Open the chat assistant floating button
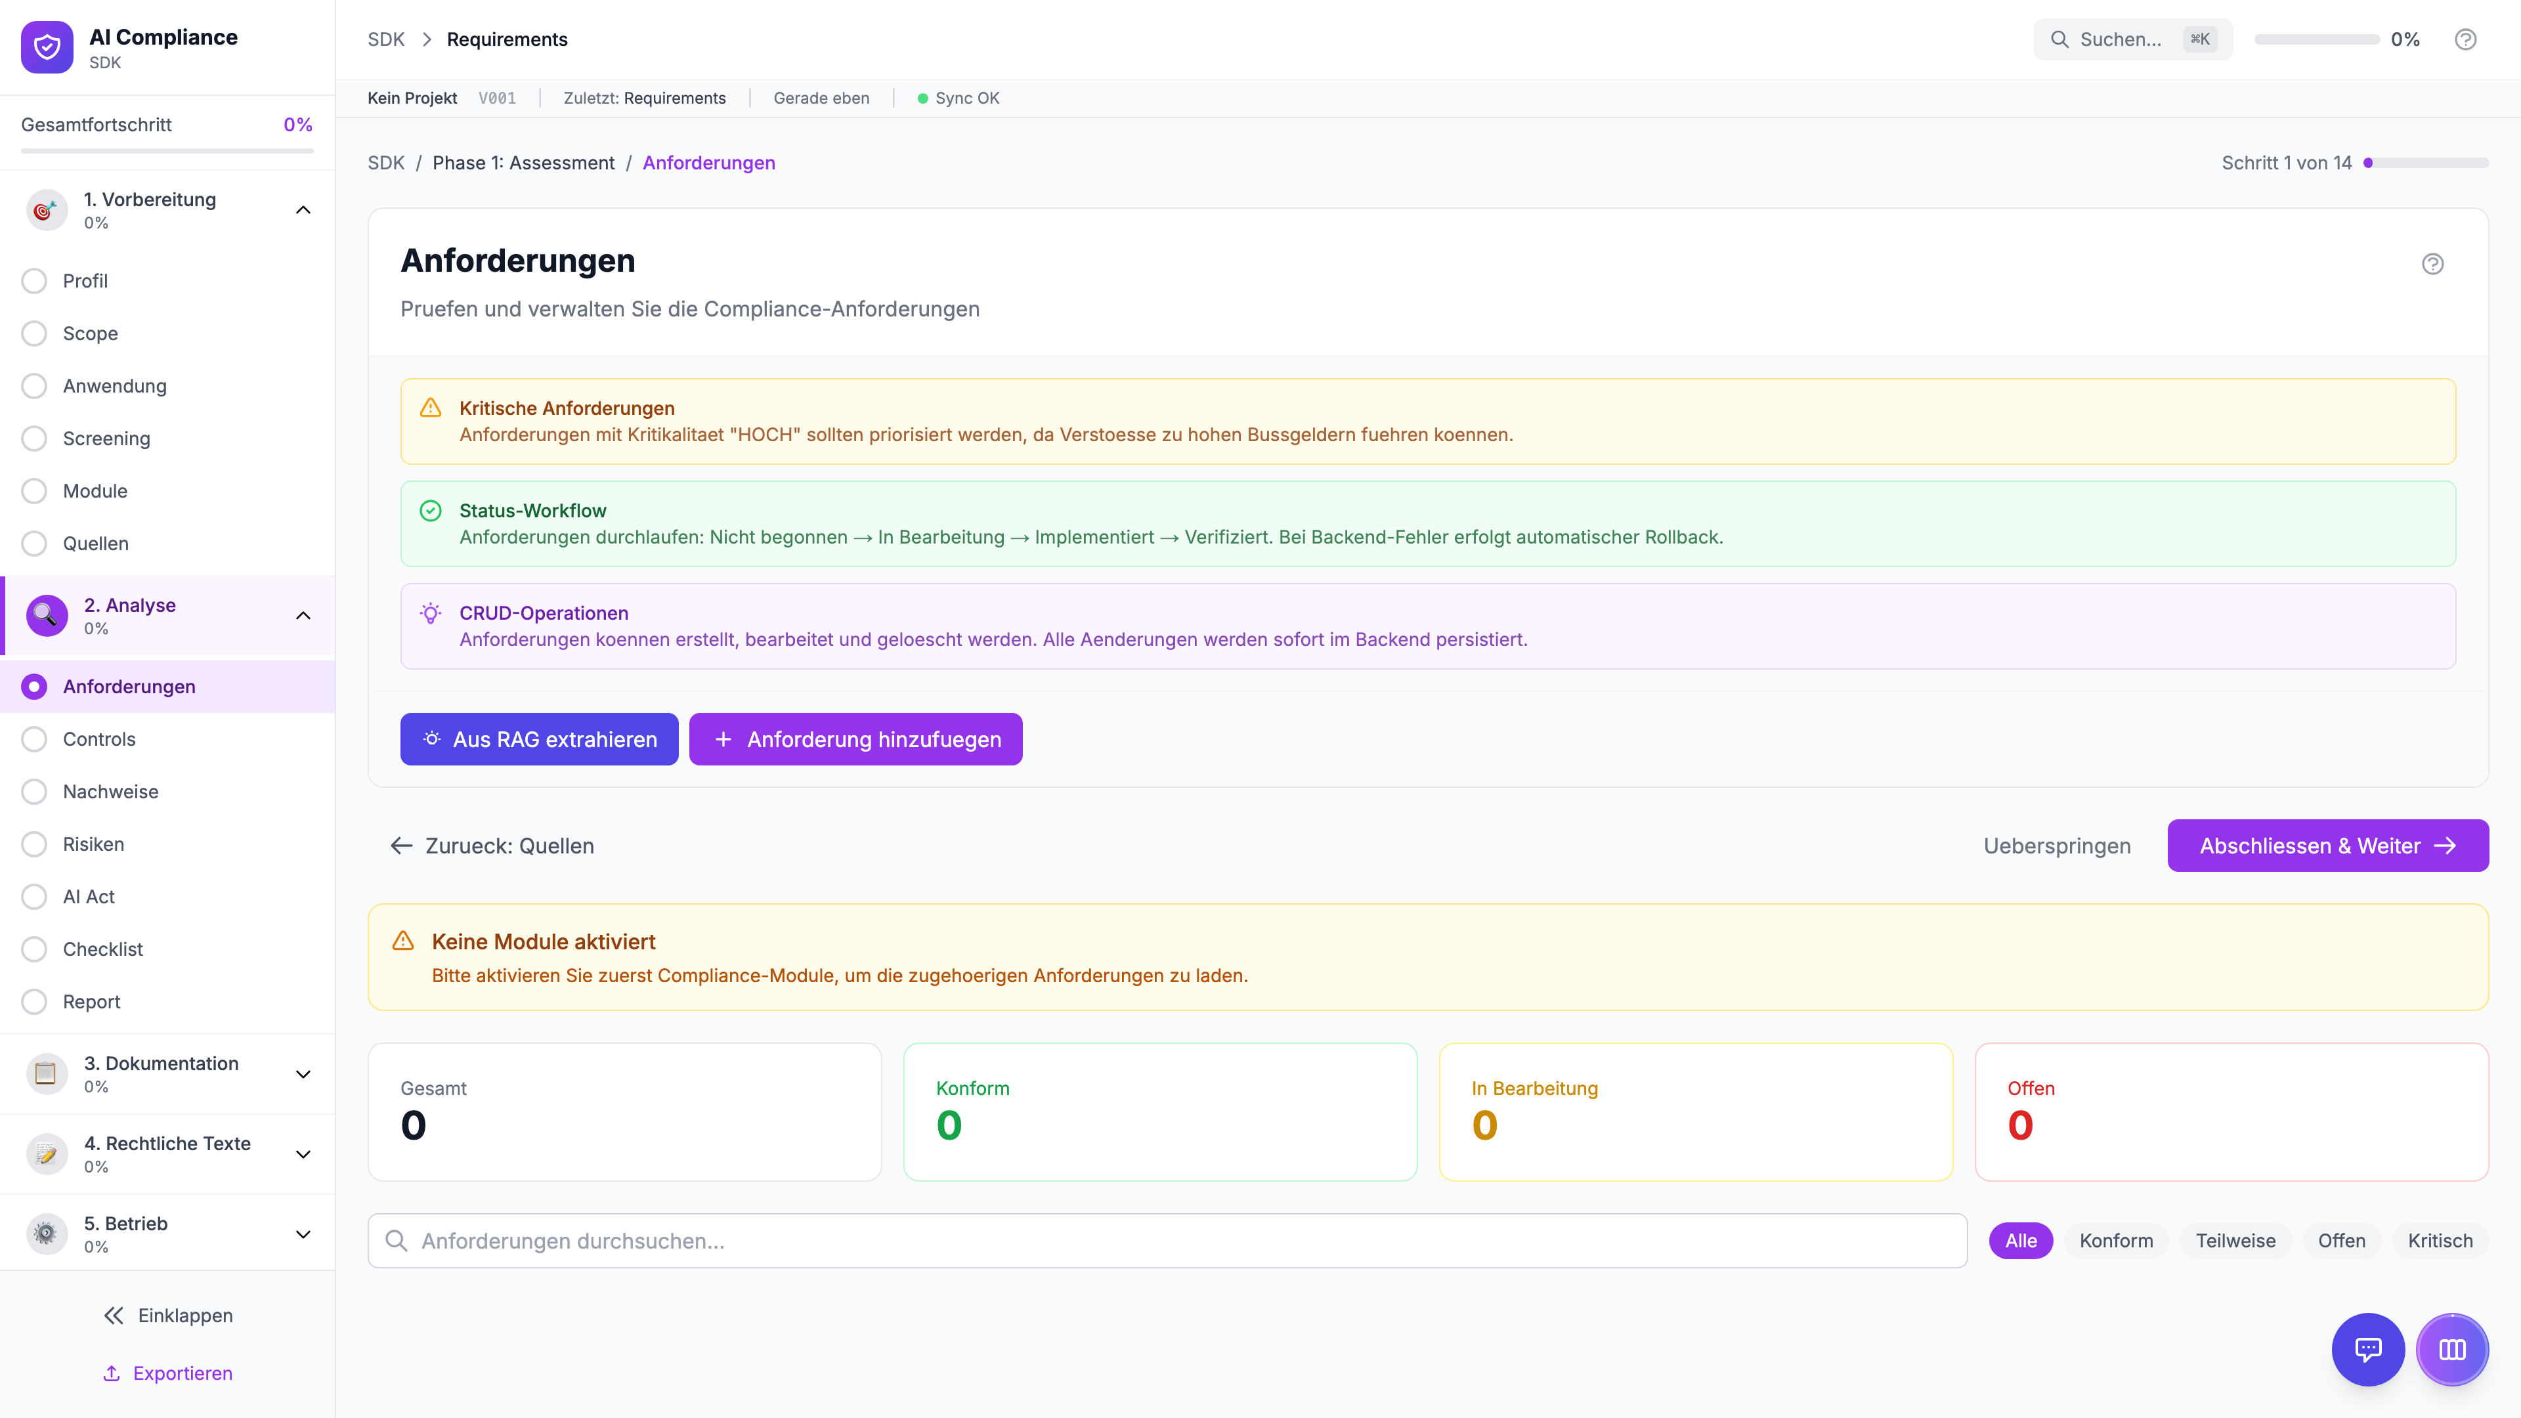This screenshot has width=2521, height=1418. click(x=2367, y=1350)
